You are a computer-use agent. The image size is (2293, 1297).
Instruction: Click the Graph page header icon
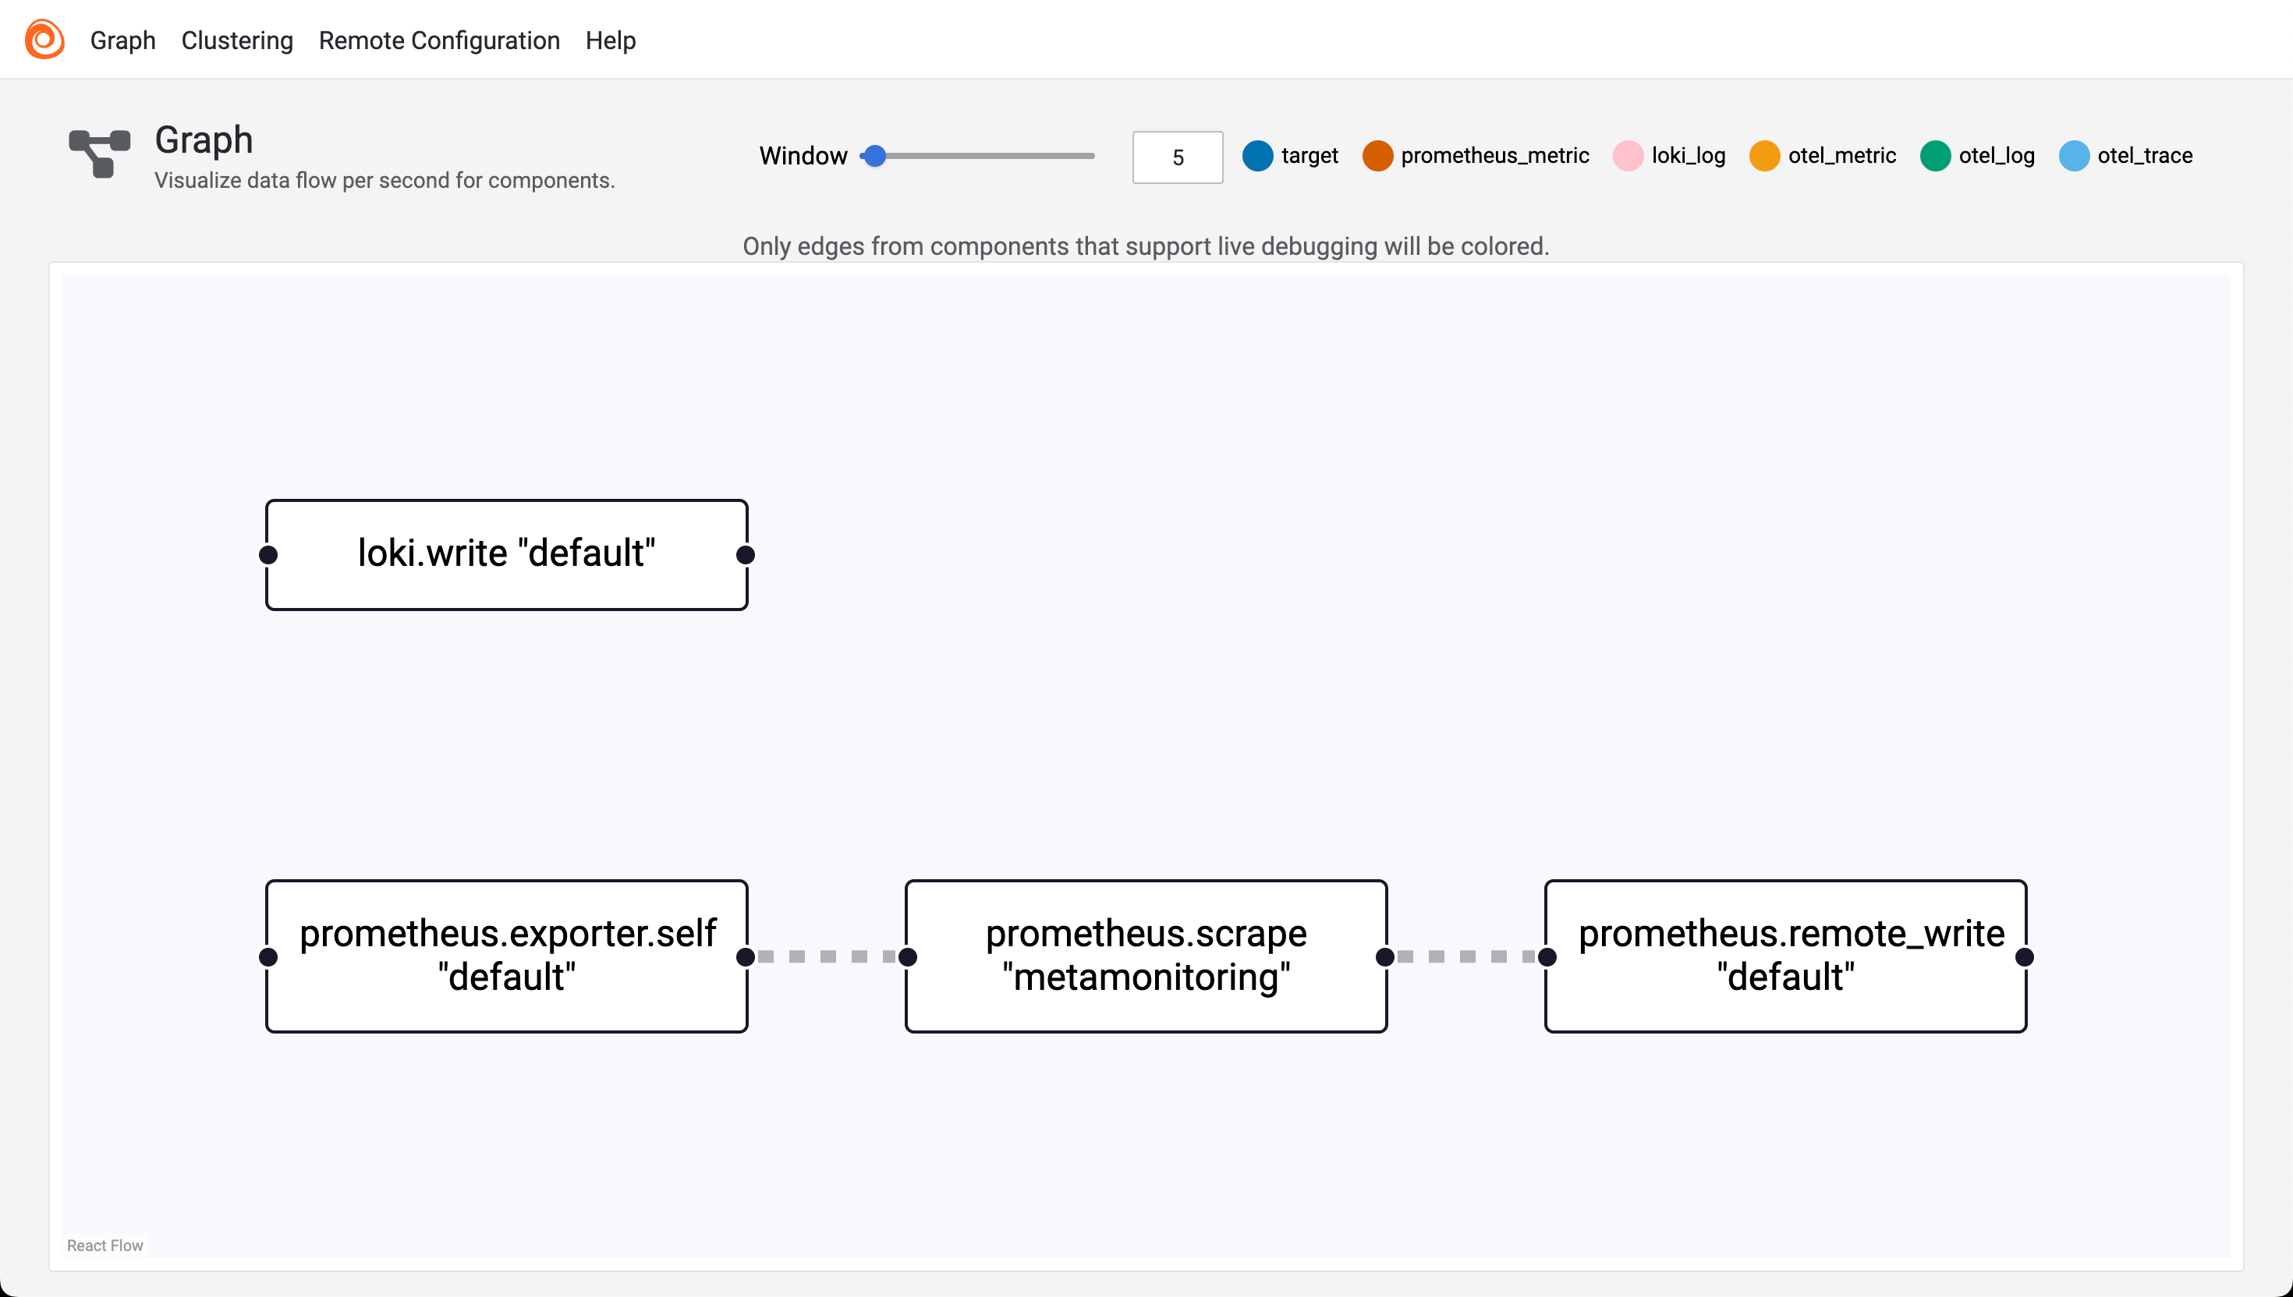coord(100,154)
